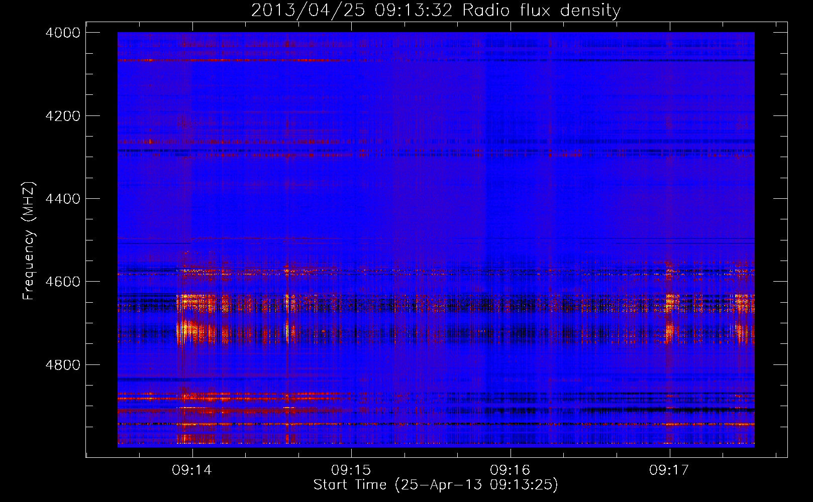
Task: Select the 4200 frequency tick label
Action: point(63,116)
